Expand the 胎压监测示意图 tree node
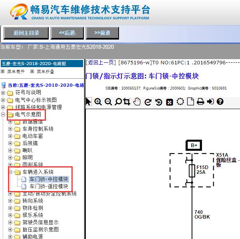Image resolution: width=240 pixels, height=239 pixels. 10,229
